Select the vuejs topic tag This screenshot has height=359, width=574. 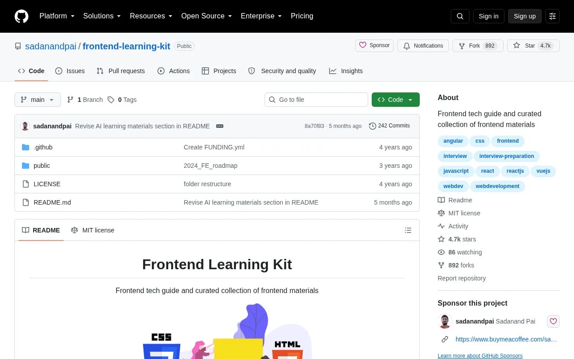pos(544,171)
